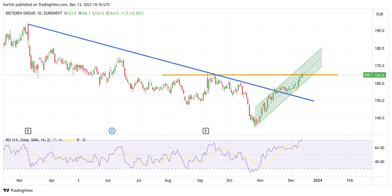Open the dividend D marker near June
The width and height of the screenshot is (392, 196).
[112, 130]
